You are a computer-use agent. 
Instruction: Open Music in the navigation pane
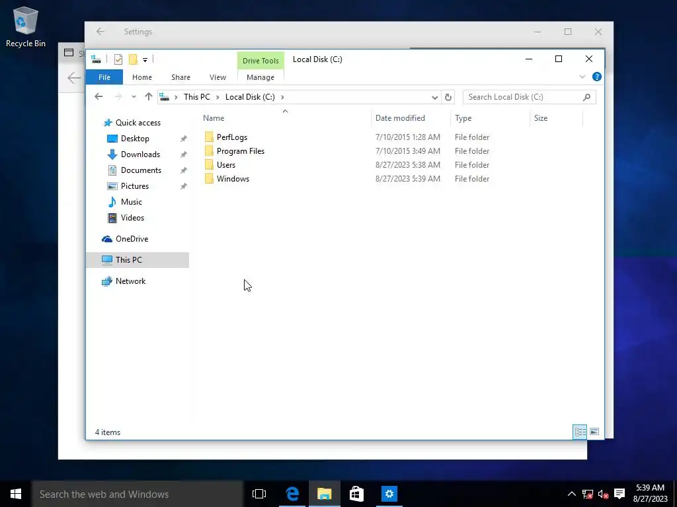pyautogui.click(x=132, y=202)
